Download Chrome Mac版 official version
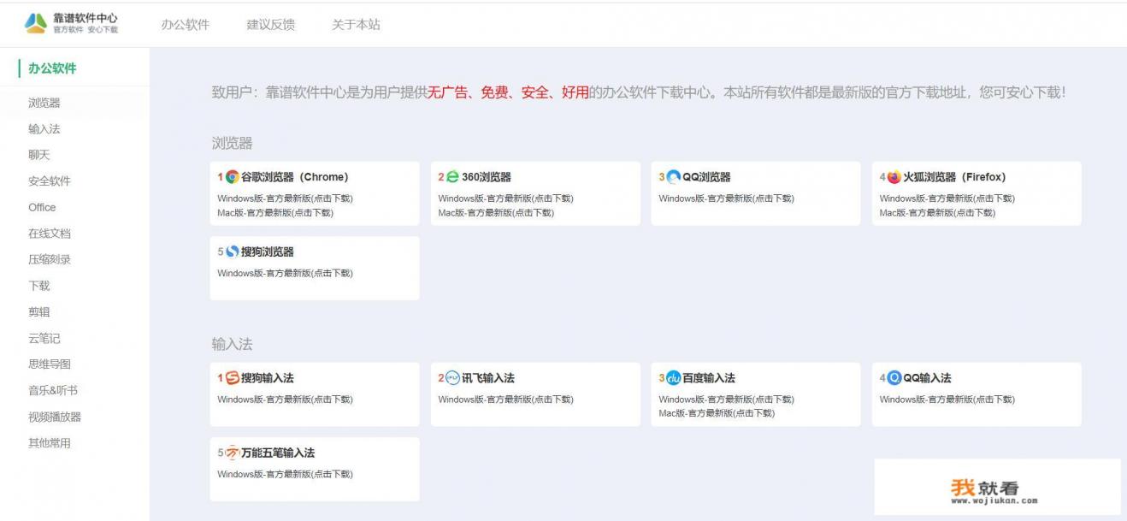The image size is (1127, 521). coord(275,213)
